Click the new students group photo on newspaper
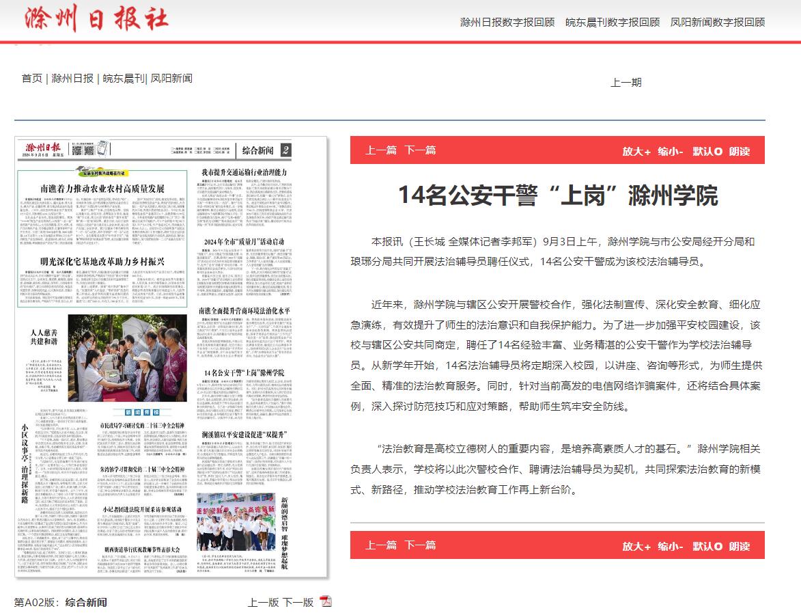This screenshot has width=801, height=615. coord(236,522)
